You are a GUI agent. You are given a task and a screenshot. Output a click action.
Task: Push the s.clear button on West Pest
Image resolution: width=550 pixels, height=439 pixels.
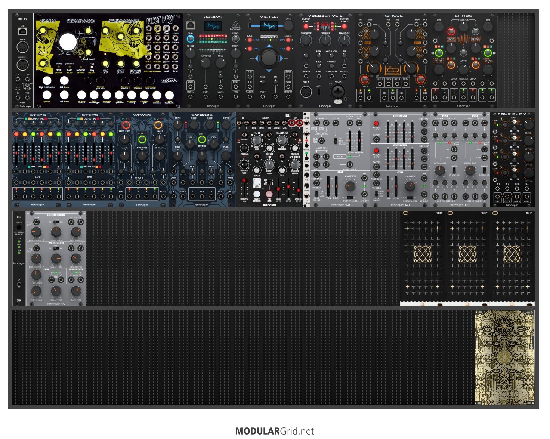click(169, 95)
